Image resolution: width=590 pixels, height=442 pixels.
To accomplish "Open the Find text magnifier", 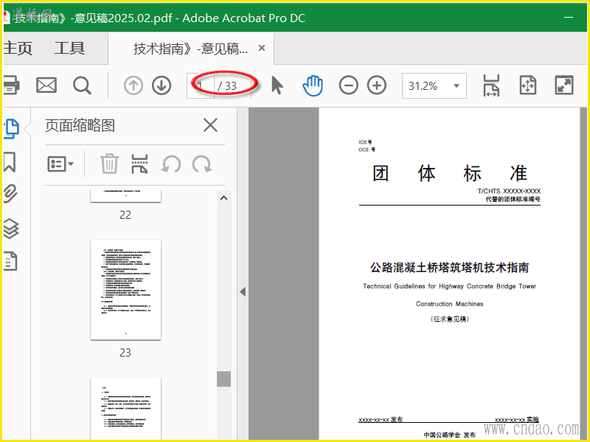I will pos(82,85).
